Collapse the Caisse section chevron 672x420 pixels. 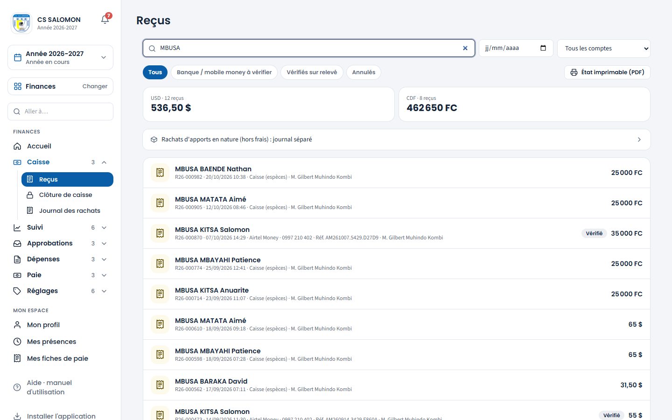(104, 162)
